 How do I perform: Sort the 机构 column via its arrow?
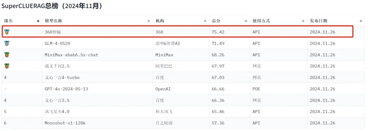205,21
